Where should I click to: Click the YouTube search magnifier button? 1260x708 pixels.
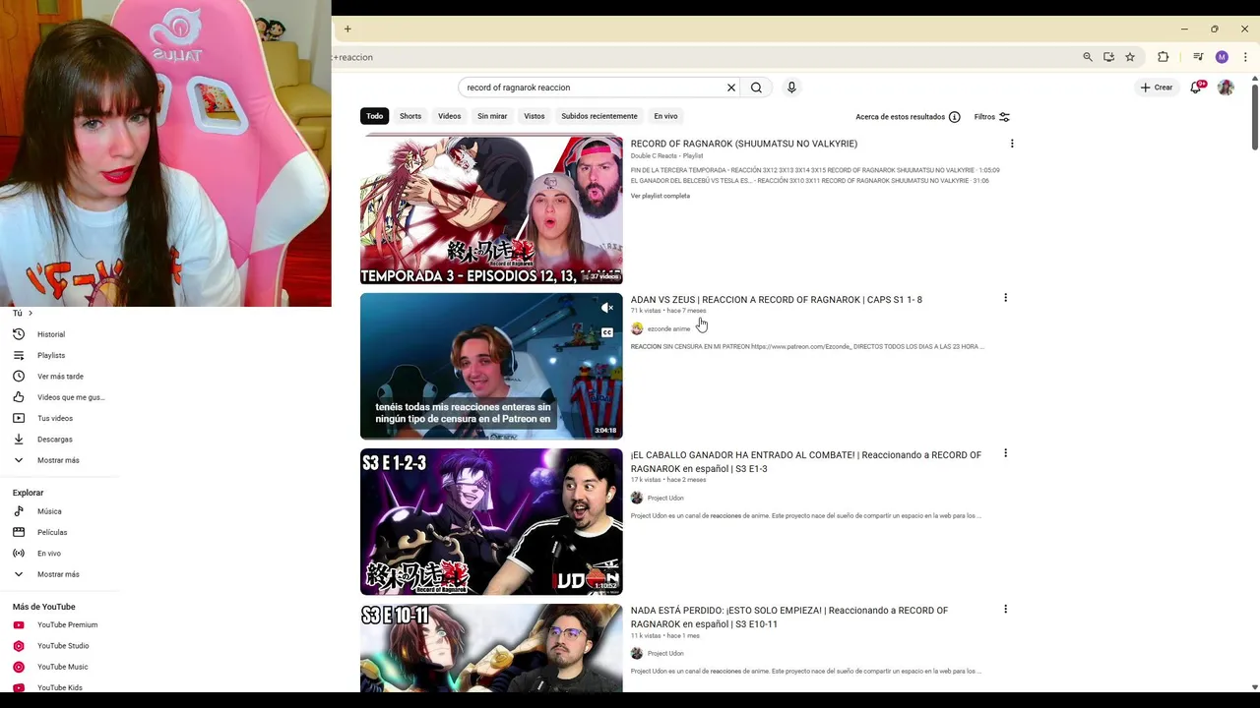click(756, 88)
